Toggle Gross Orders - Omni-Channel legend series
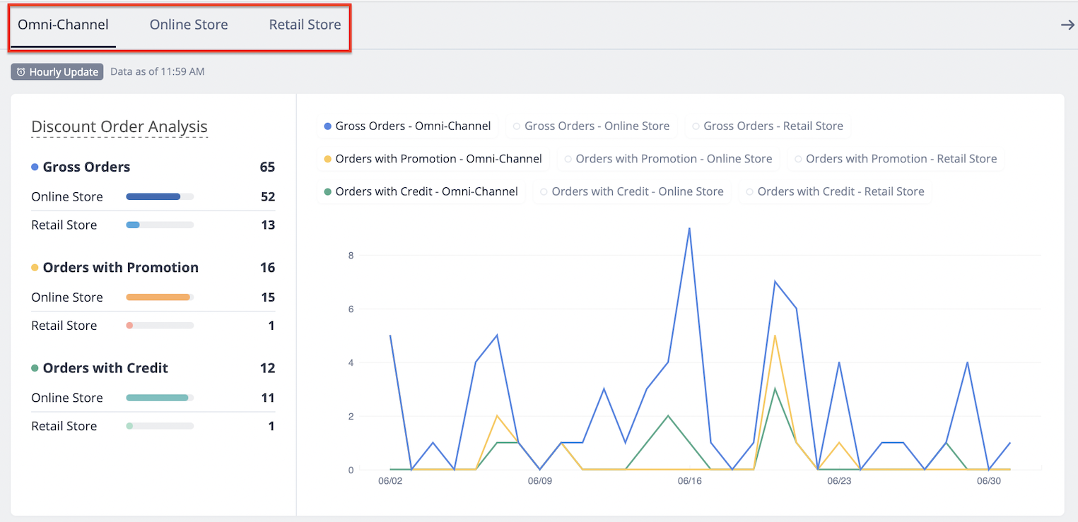The height and width of the screenshot is (522, 1078). (407, 126)
